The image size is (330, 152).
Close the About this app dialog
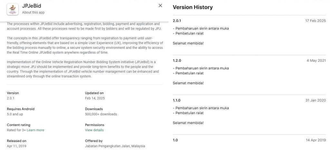[x=160, y=6]
